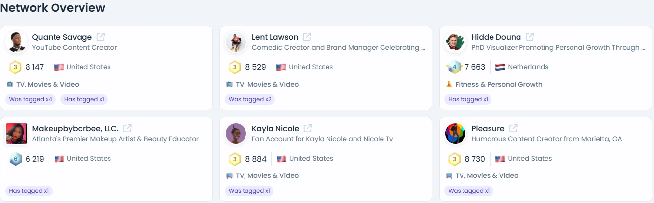Click the TV icon on Lent Lawson's card

[229, 85]
